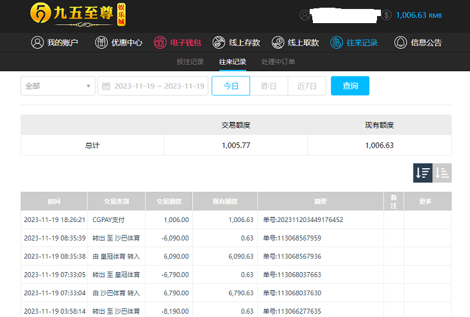Open 信息公告 bell icon
Screen dimensions: 470x317
coord(401,42)
